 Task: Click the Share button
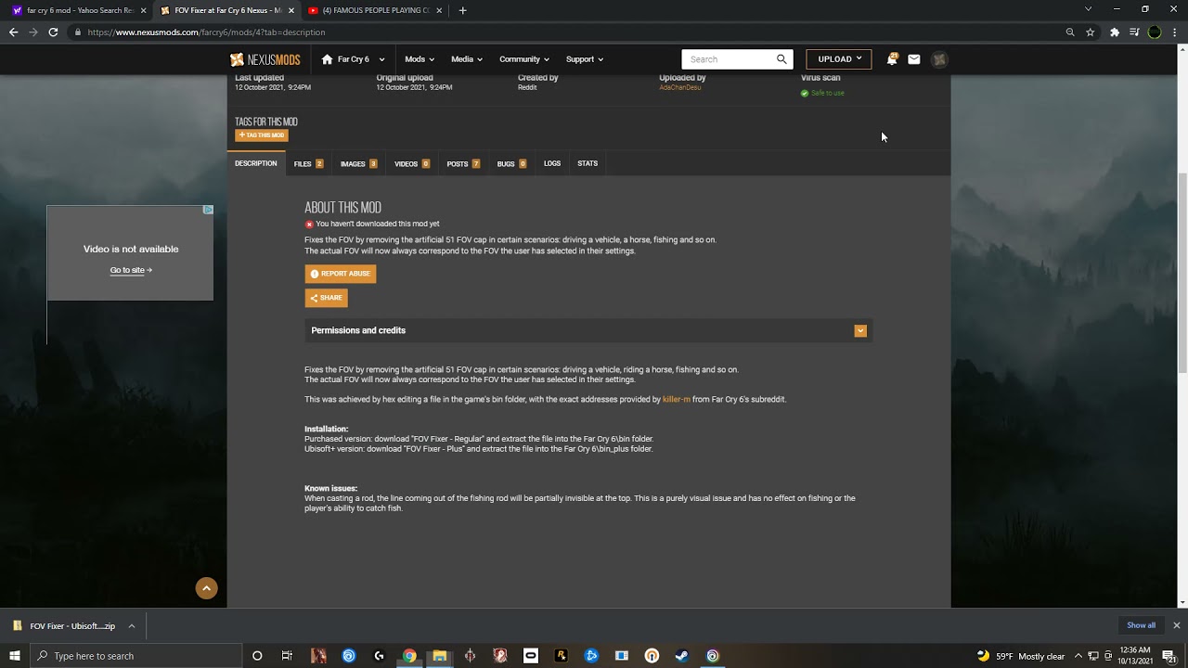(326, 298)
